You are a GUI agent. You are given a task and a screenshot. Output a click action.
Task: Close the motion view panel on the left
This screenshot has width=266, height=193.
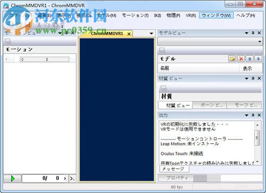72,33
